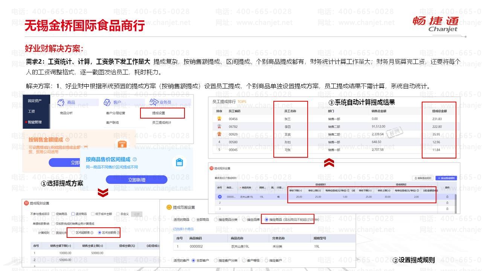Click the gold medal icon for employee 00456

(x=219, y=119)
